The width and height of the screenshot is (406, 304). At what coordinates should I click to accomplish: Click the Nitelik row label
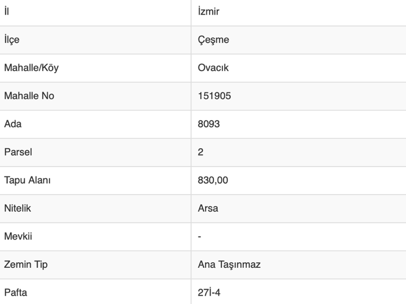click(x=18, y=208)
